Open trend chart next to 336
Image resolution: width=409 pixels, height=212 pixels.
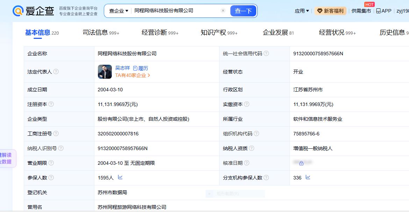[308, 177]
